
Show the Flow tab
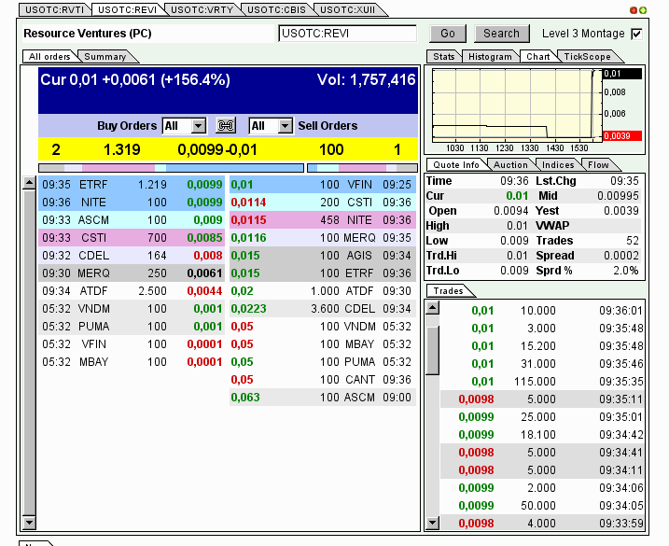tap(598, 165)
